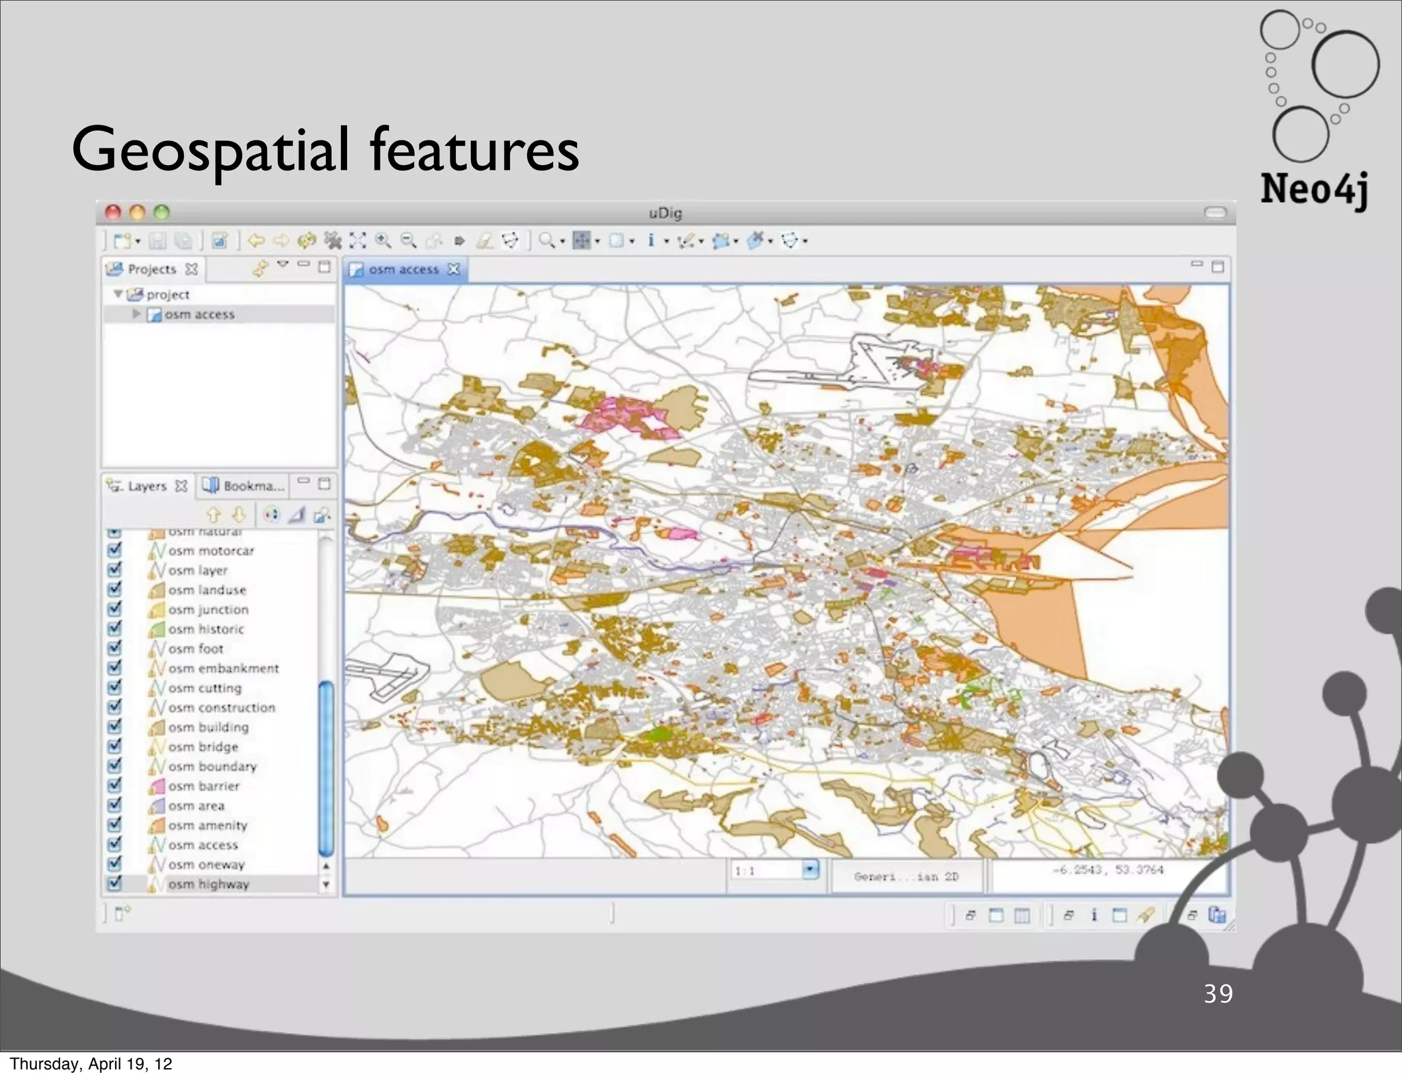Uncheck the osm motorcar layer
The image size is (1402, 1079).
click(x=115, y=550)
